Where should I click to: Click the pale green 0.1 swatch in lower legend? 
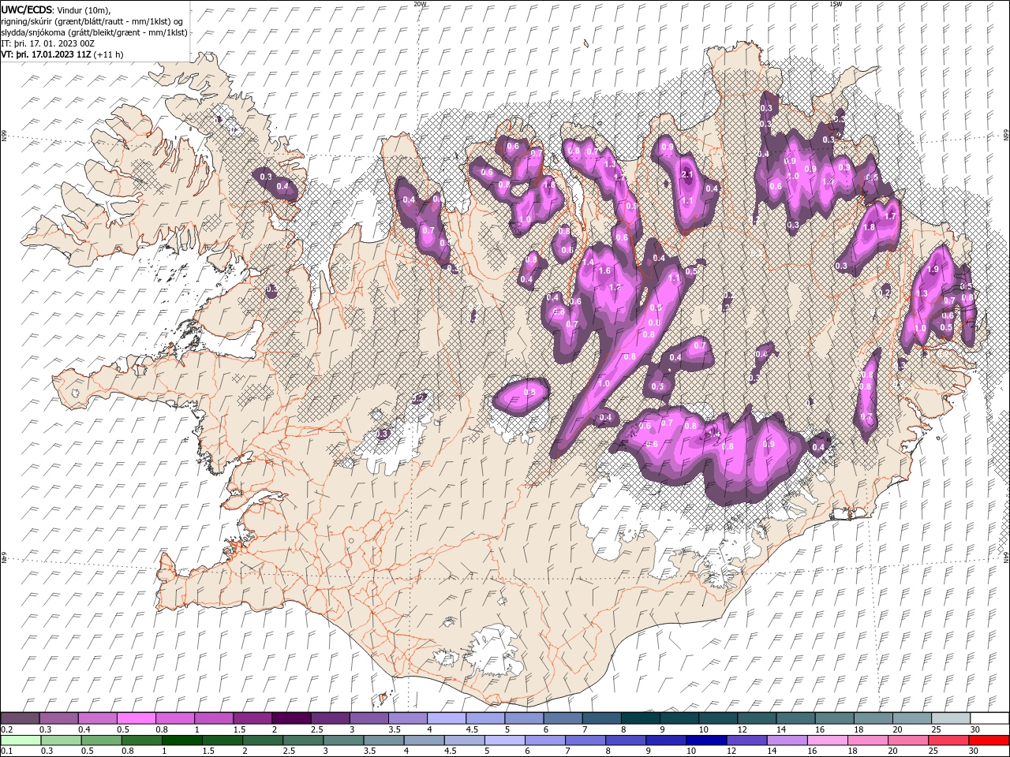pyautogui.click(x=21, y=740)
